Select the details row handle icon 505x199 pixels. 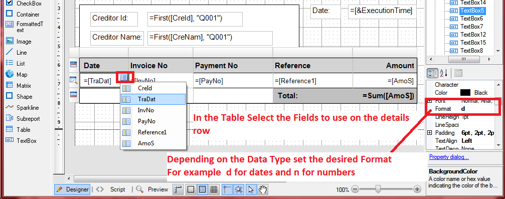[74, 80]
